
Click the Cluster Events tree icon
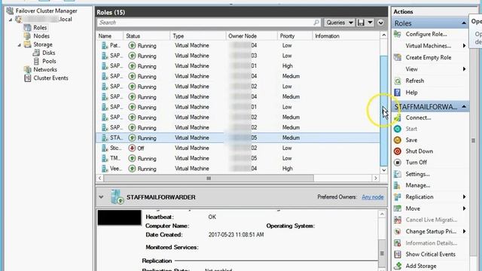28,78
